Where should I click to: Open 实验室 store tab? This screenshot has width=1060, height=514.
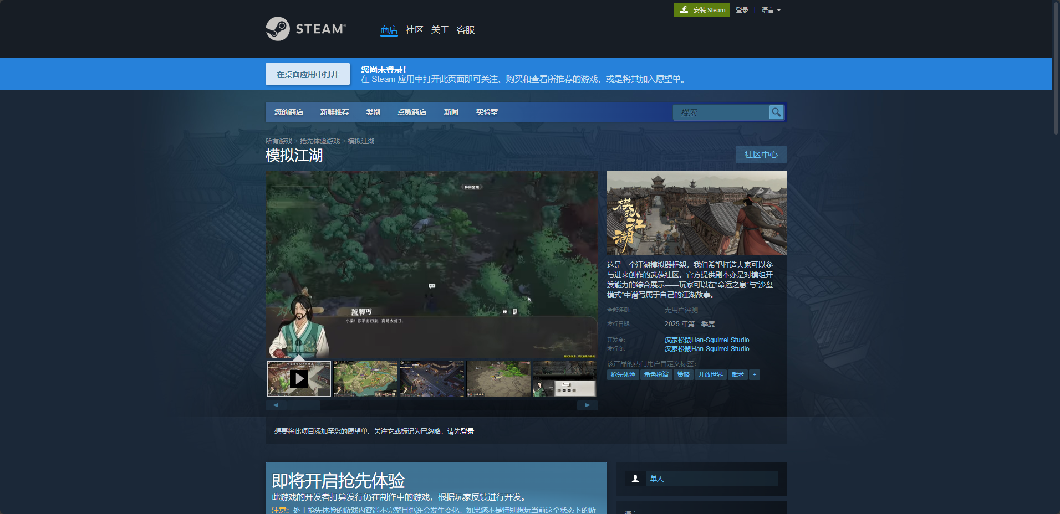tap(487, 112)
